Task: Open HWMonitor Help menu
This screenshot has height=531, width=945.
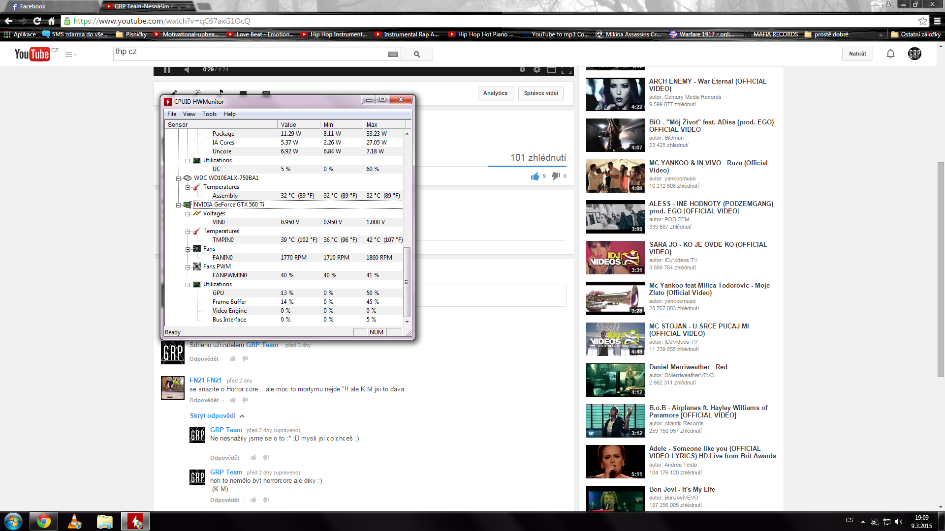Action: (229, 114)
